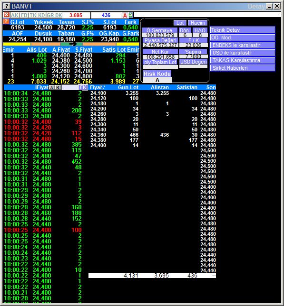Switch to the Hacim tab
The height and width of the screenshot is (306, 284).
coord(198,23)
